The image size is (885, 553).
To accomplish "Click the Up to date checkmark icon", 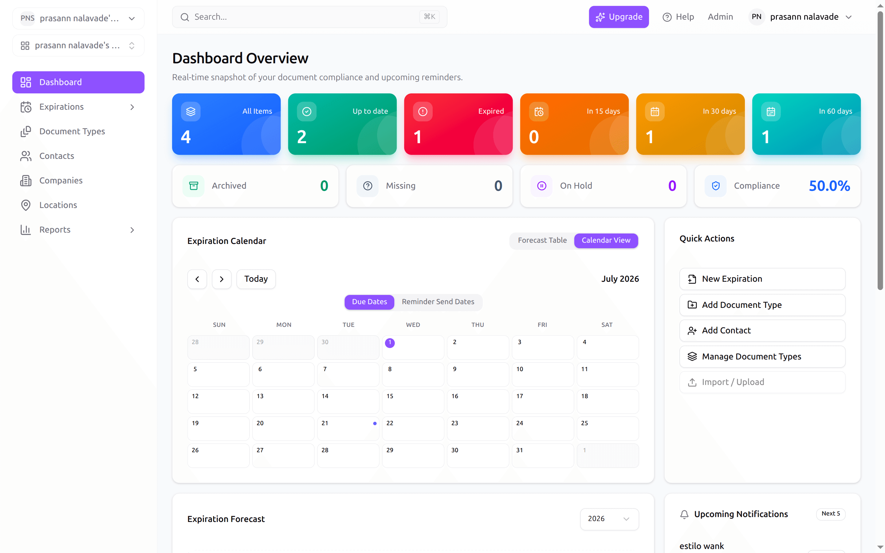I will pos(306,111).
